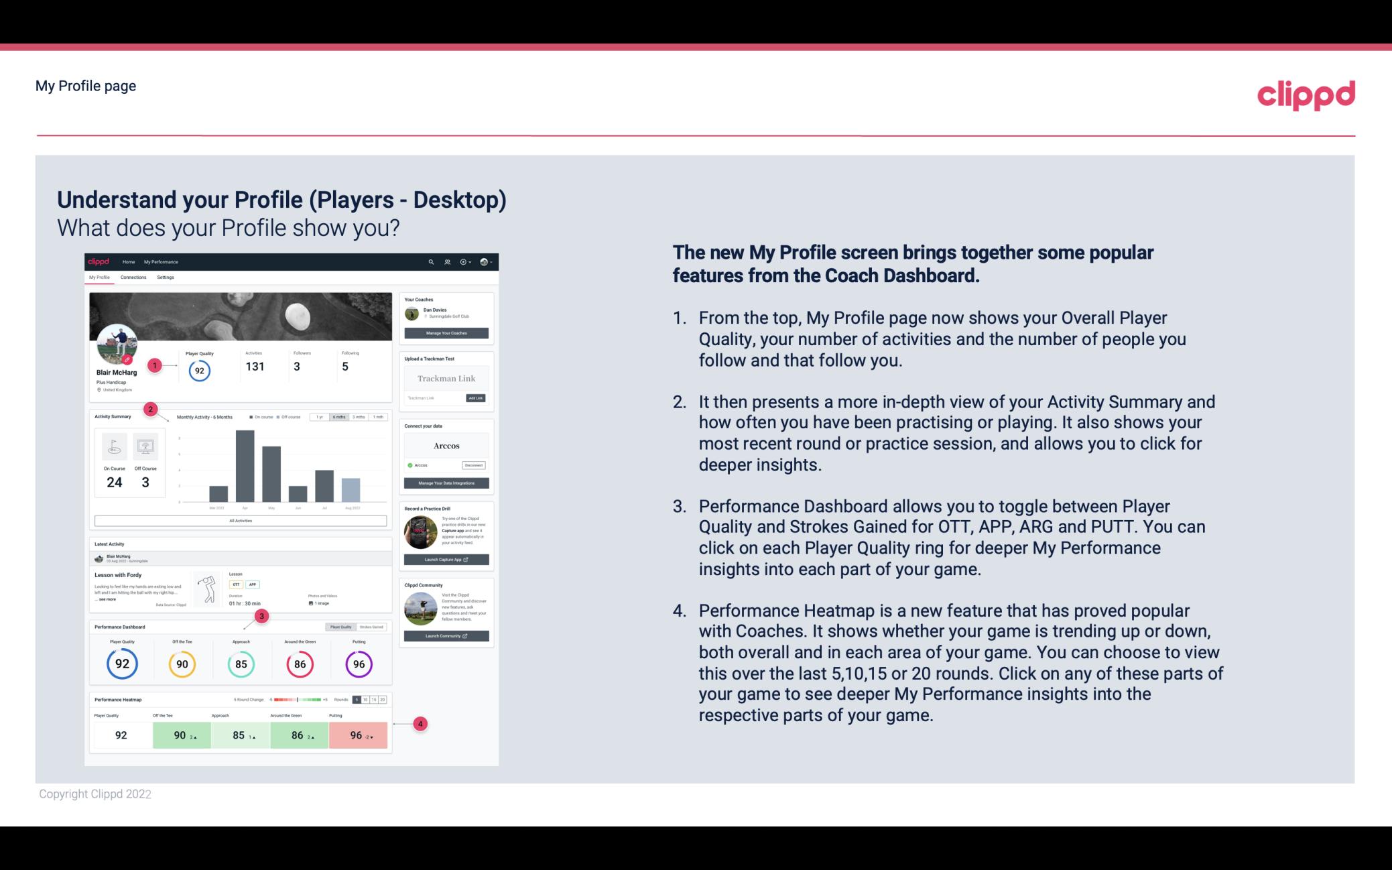Expand the All Activities section
This screenshot has width=1392, height=870.
(241, 520)
